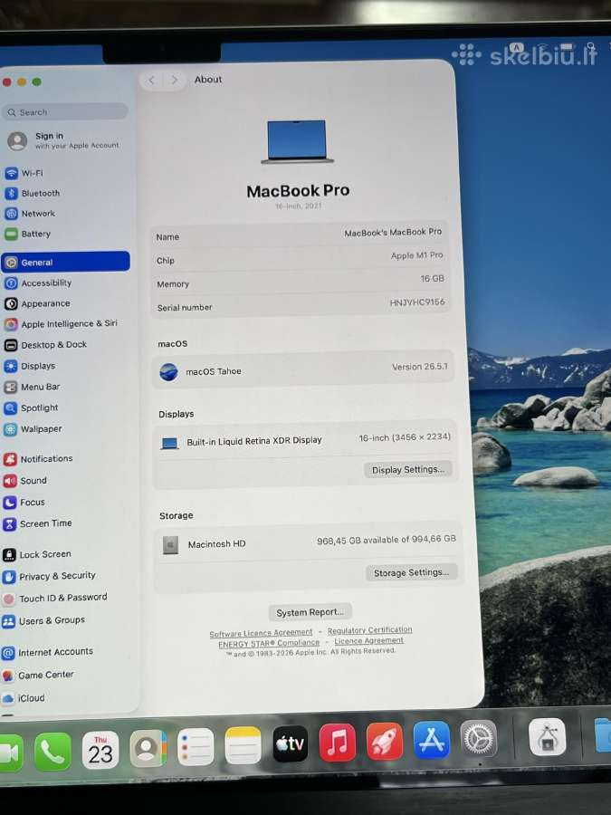This screenshot has width=611, height=815.
Task: Open Apple TV in the Dock
Action: click(x=290, y=743)
